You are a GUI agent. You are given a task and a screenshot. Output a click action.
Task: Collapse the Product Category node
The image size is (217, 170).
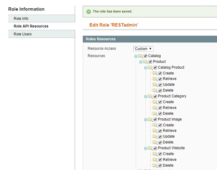click(146, 97)
